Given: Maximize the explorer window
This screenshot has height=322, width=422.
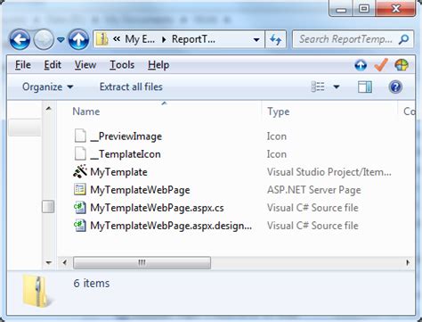Looking at the screenshot, I should click(x=364, y=9).
